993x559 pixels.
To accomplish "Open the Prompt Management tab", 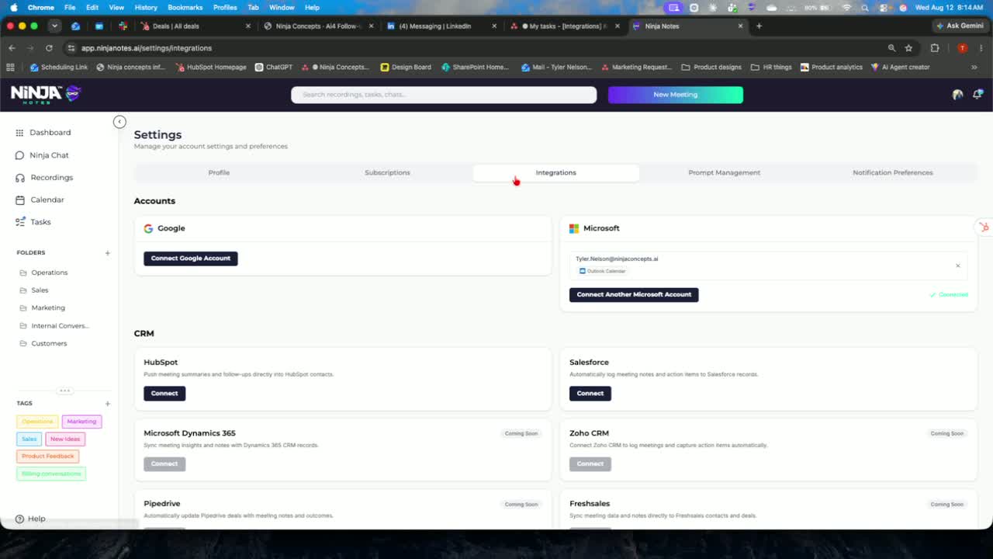I will [x=725, y=172].
